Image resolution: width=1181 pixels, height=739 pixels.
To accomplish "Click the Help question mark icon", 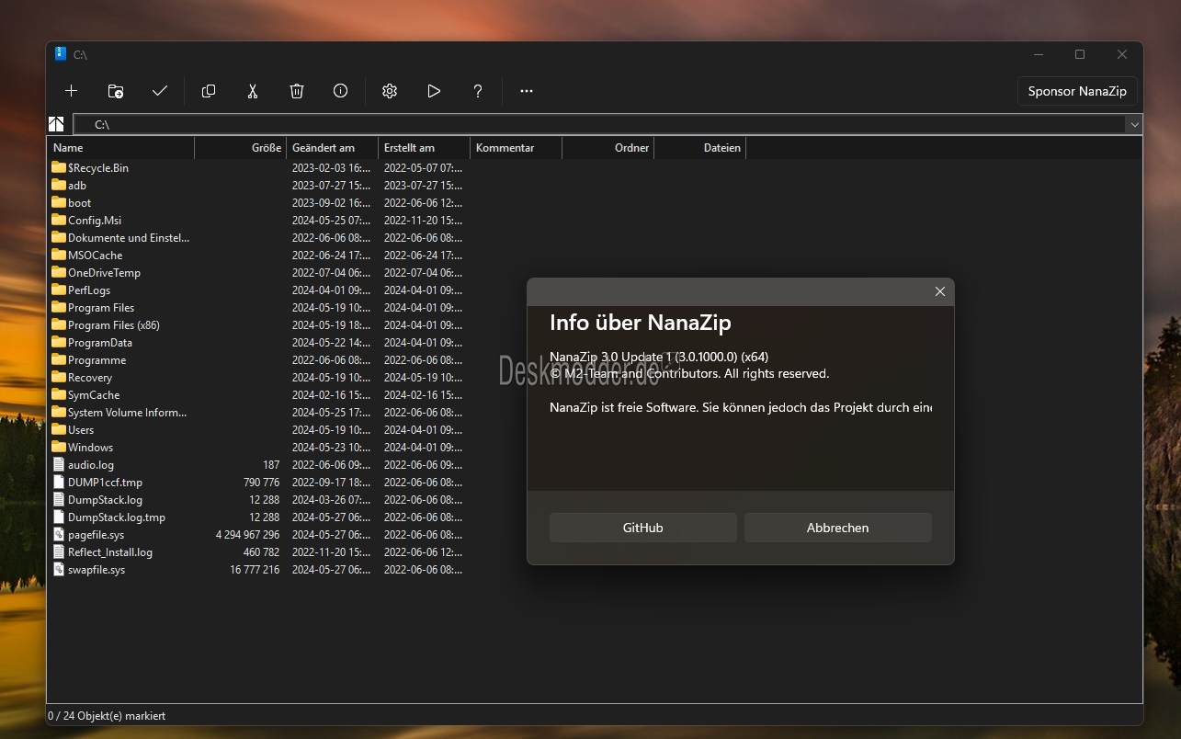I will pos(478,91).
